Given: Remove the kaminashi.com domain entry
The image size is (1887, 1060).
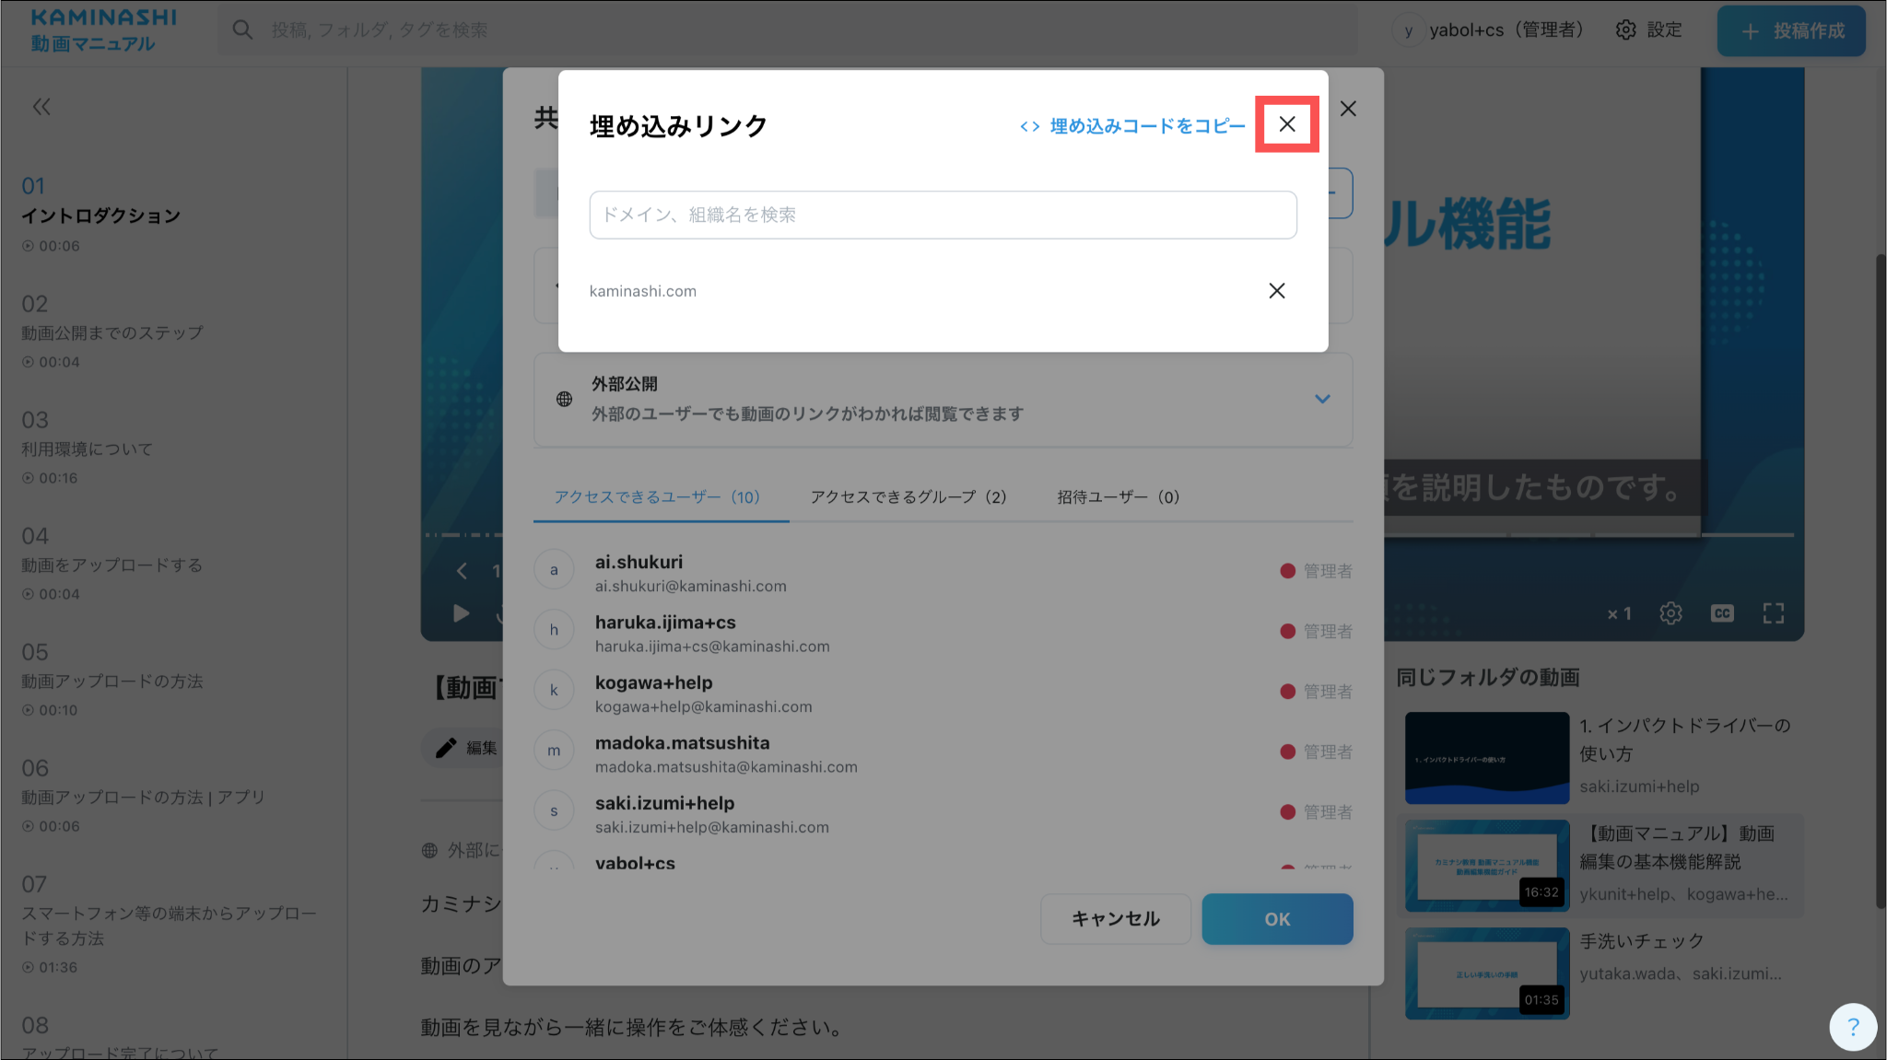Looking at the screenshot, I should click(1276, 291).
